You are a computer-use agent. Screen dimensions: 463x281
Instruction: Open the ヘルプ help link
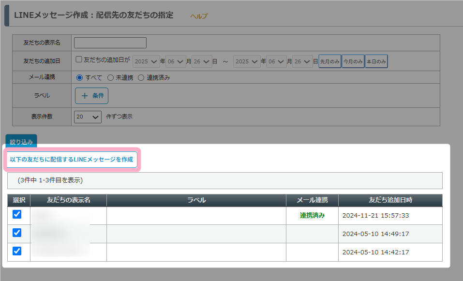[x=199, y=16]
